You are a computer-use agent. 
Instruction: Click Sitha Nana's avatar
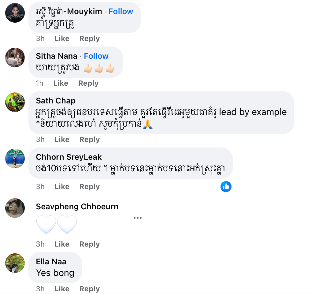tap(15, 58)
